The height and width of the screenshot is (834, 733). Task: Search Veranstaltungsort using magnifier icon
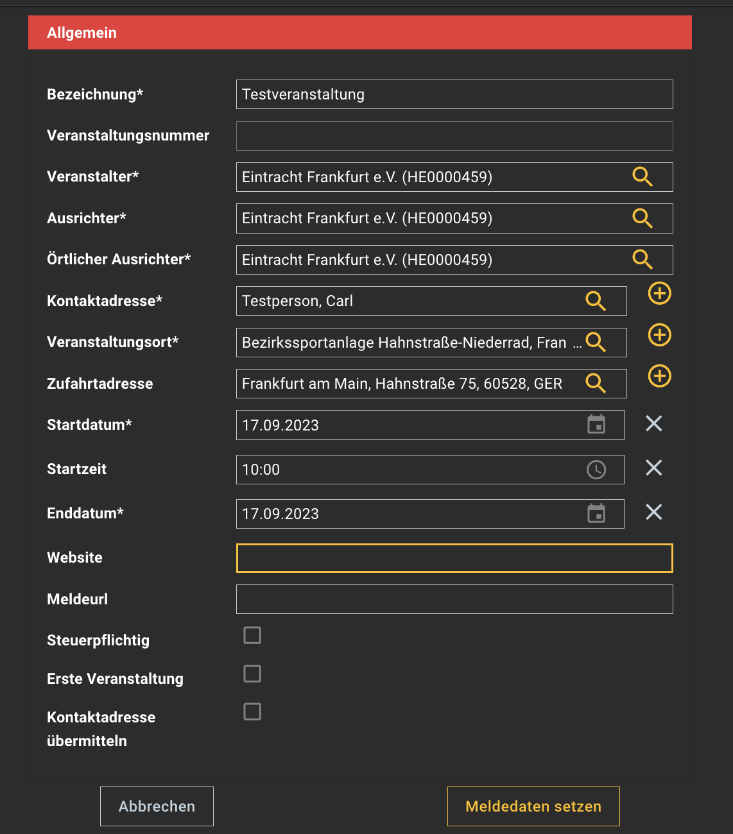(596, 342)
